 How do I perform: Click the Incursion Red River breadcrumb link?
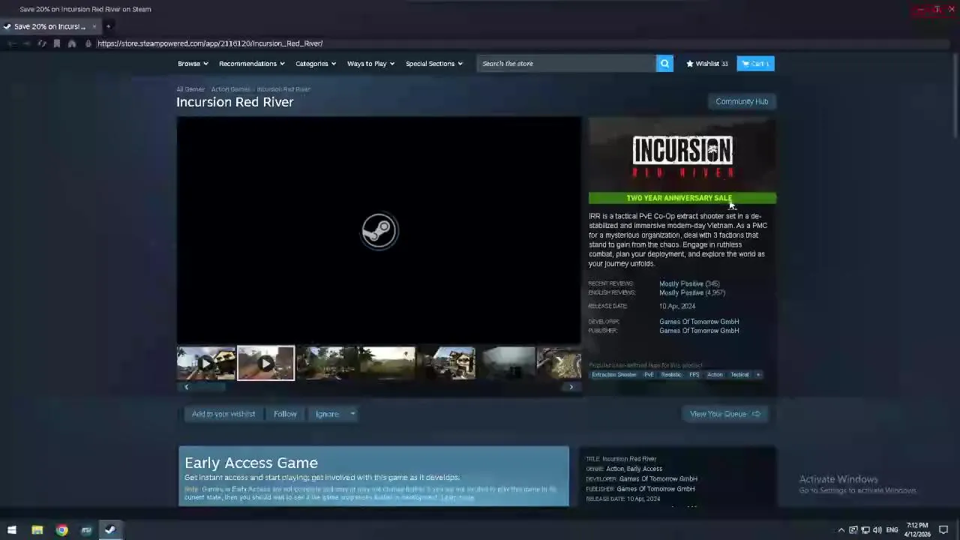coord(283,89)
